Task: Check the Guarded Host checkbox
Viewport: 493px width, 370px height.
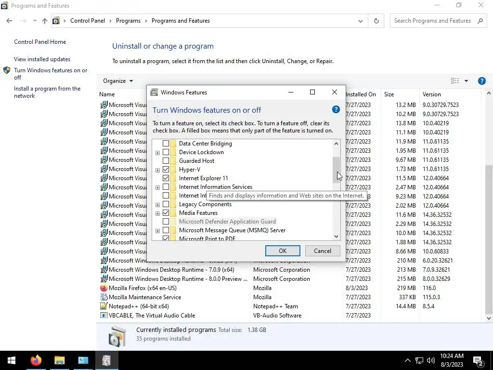Action: coord(166,161)
